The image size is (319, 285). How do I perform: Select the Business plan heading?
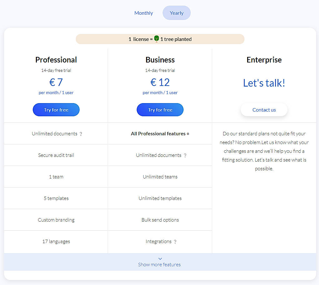pyautogui.click(x=160, y=60)
